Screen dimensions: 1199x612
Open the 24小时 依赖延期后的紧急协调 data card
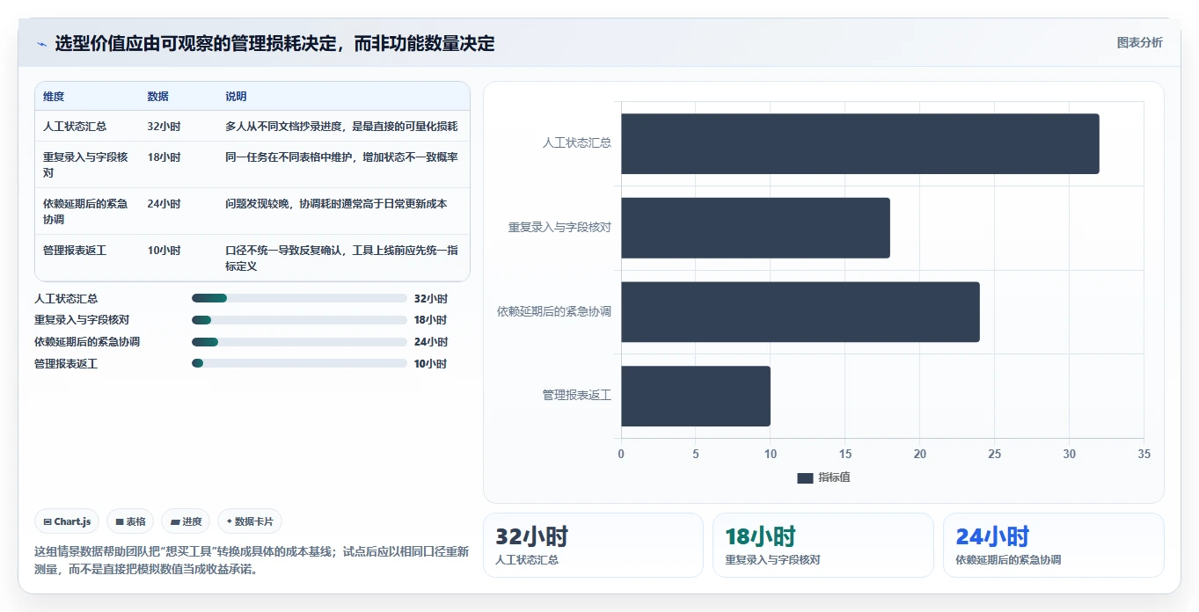pyautogui.click(x=1053, y=545)
